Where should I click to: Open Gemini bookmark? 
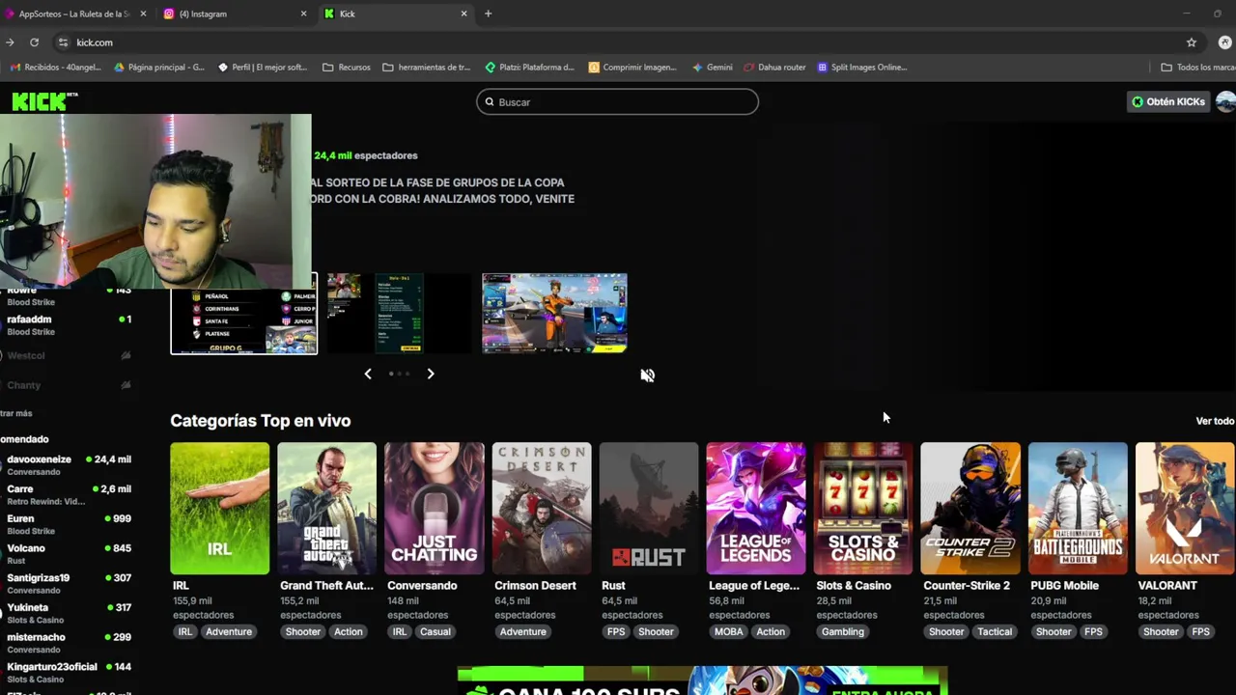pos(713,68)
